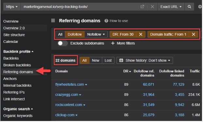Expand clickup.com domain dropdown arrow
The height and width of the screenshot is (122, 203).
(76, 115)
